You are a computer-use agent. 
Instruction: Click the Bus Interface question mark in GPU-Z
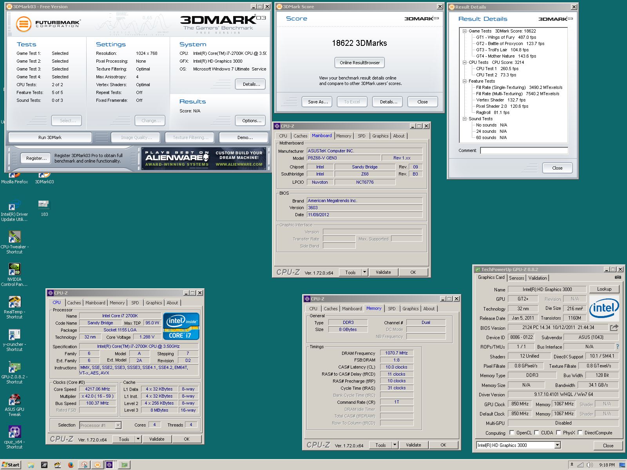click(618, 347)
